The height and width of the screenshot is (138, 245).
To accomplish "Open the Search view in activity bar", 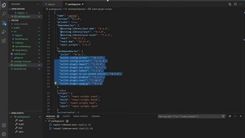I will (x=4, y=14).
